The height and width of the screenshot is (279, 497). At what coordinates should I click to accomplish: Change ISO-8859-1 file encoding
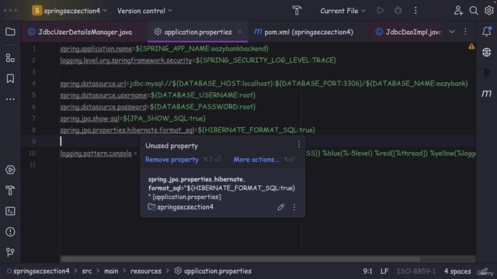point(416,271)
